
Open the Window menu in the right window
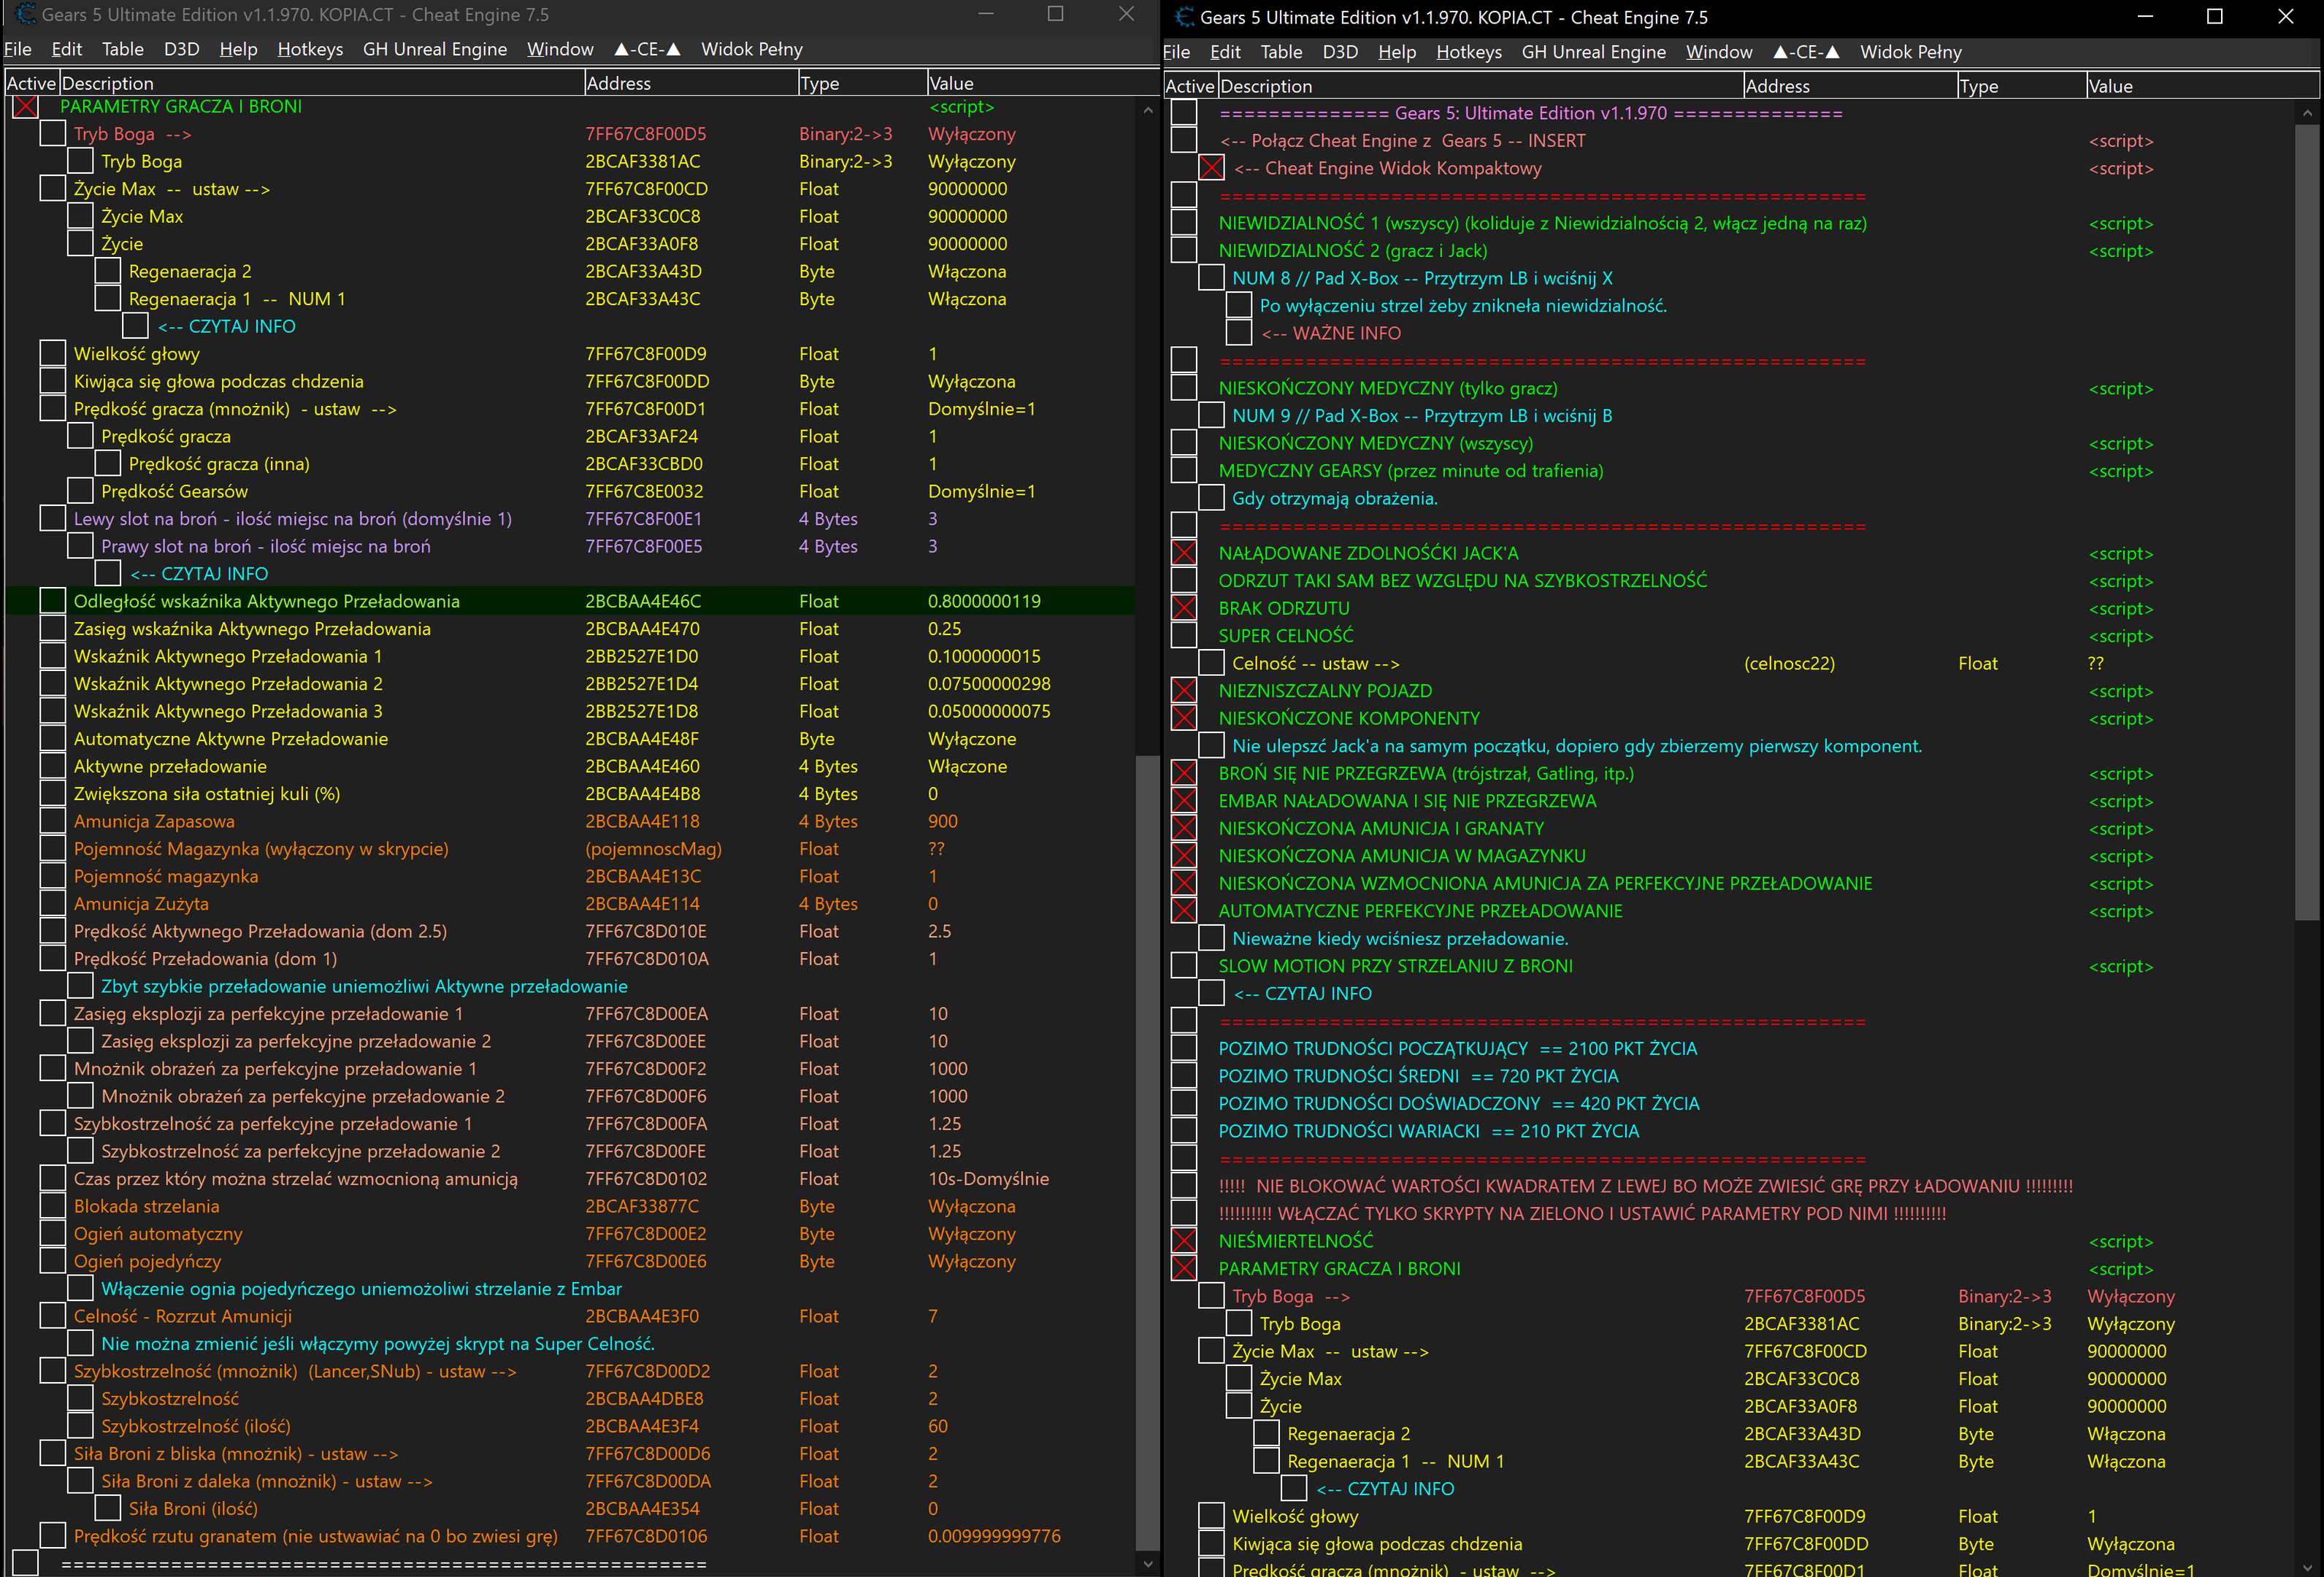pos(1719,52)
